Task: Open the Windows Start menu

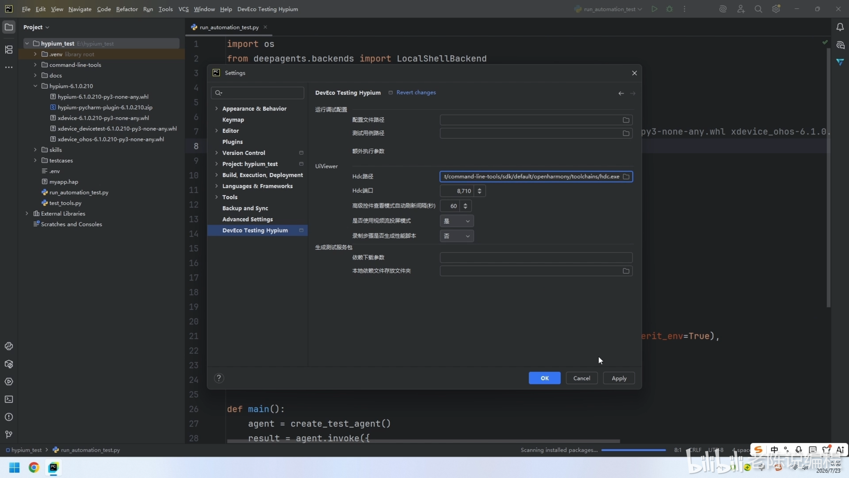Action: 14,467
